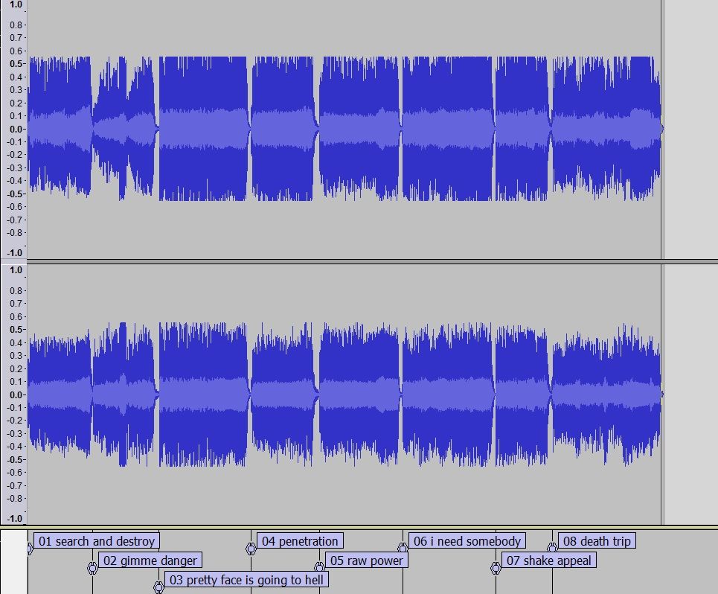Viewport: 718px width, 594px height.
Task: Select the '01 search and destroy' label
Action: pyautogui.click(x=97, y=541)
